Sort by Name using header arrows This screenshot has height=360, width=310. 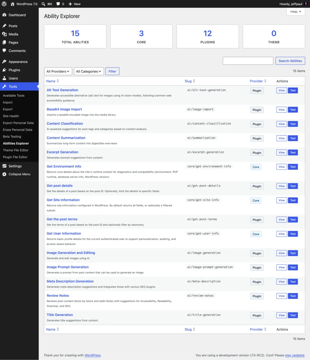(x=58, y=81)
